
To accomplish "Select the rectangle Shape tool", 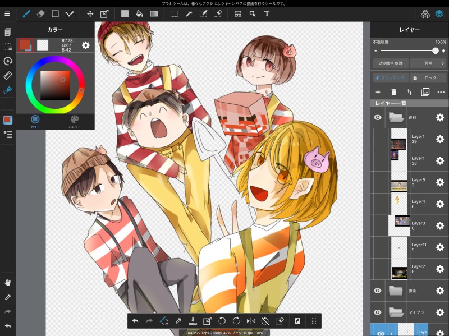I will click(55, 13).
